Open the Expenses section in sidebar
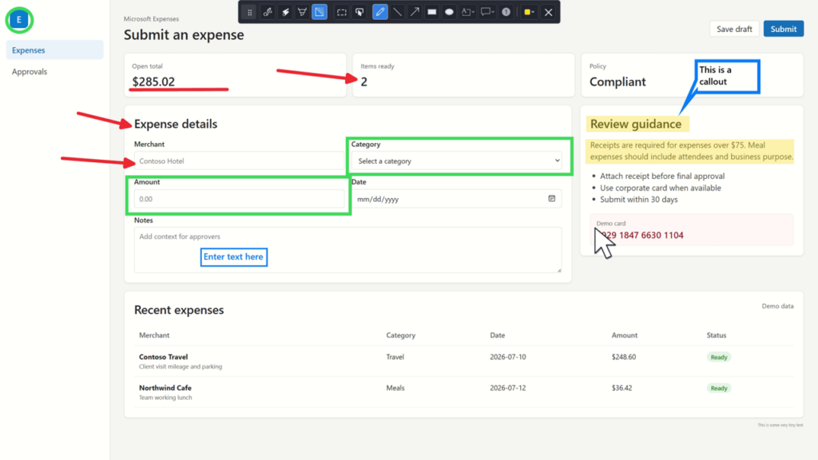The image size is (818, 460). (55, 50)
